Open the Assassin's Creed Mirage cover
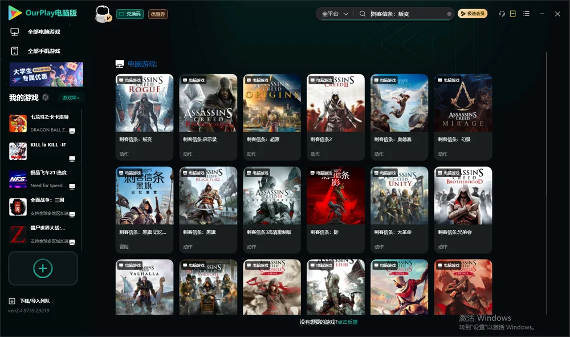This screenshot has height=337, width=570. click(463, 103)
